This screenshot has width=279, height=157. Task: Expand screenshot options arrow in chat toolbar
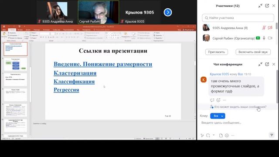[x=214, y=135]
